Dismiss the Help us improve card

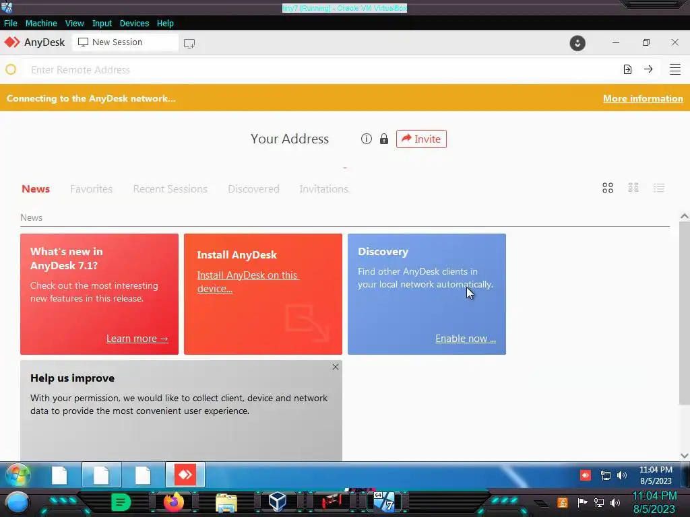coord(336,367)
